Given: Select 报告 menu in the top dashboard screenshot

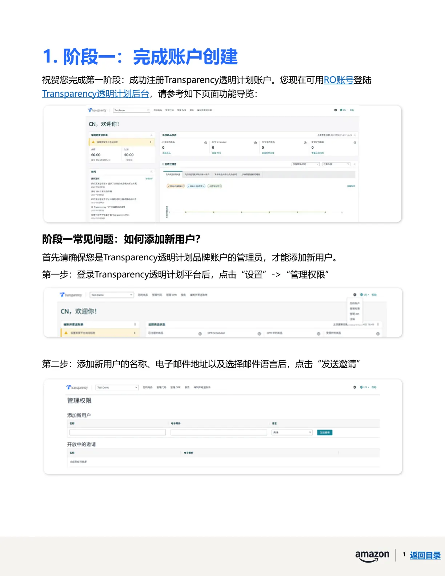Looking at the screenshot, I should click(x=192, y=110).
